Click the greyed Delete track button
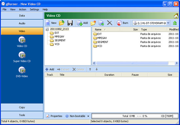The height and width of the screenshot is (125, 180). tap(78, 69)
